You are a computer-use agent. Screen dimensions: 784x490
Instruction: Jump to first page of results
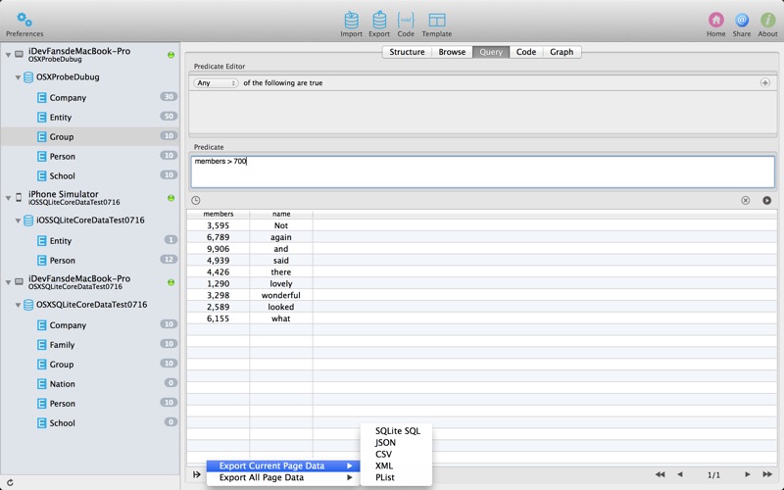click(660, 474)
